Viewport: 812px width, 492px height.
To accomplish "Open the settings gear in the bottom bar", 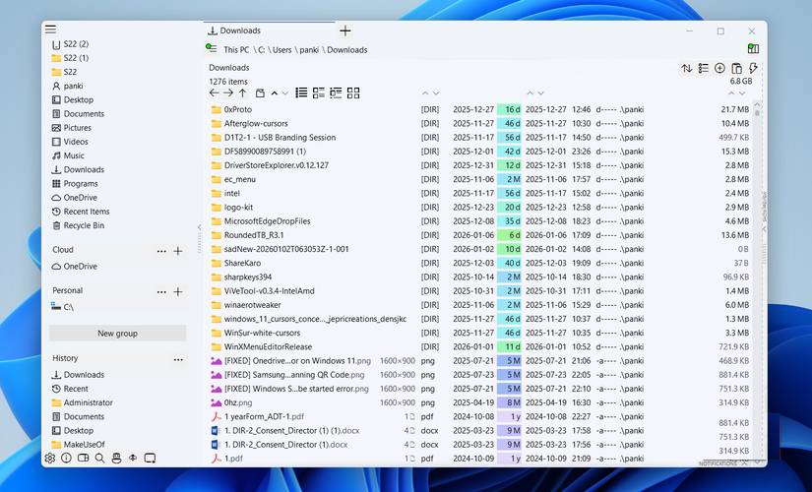I will pos(50,459).
